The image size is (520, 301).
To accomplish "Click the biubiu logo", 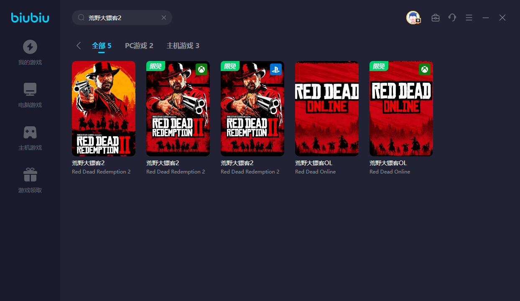I will pos(30,18).
